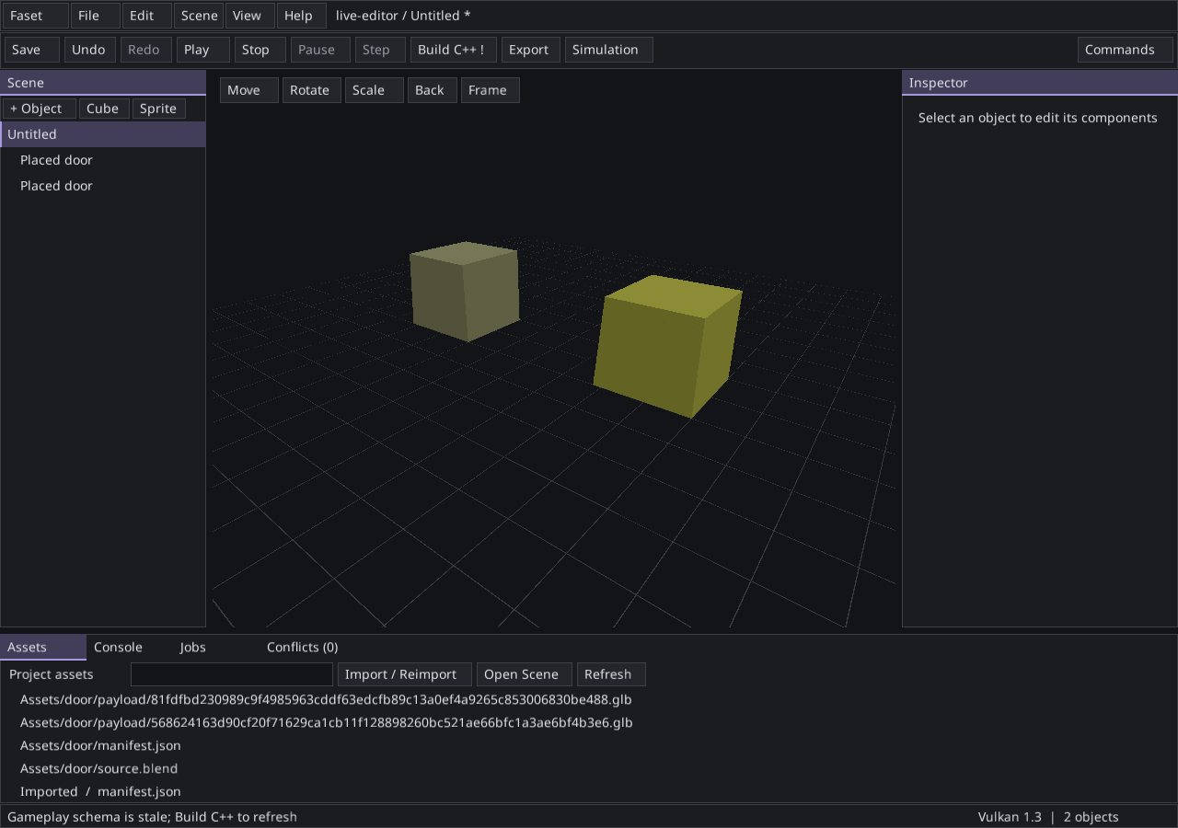Image resolution: width=1178 pixels, height=828 pixels.
Task: Click Import / Reimport
Action: click(x=405, y=674)
